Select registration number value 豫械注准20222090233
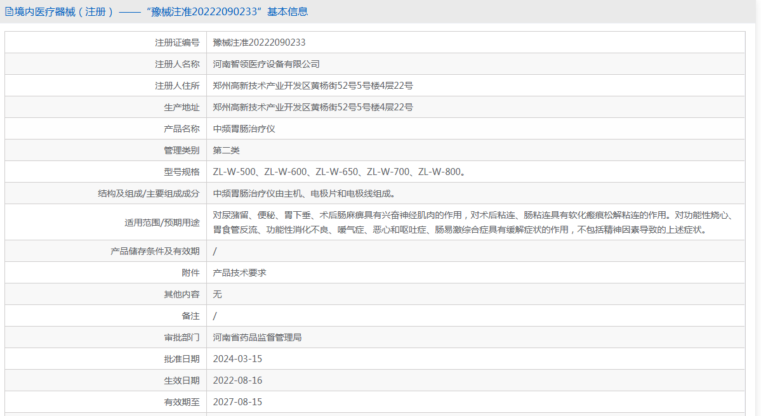761x416 pixels. tap(259, 42)
